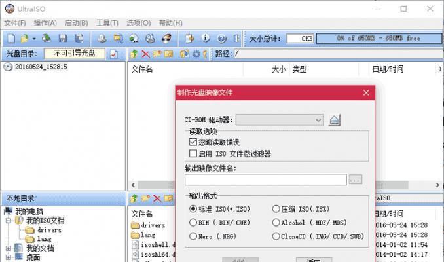
Task: Expand the arrow beside the Open icon
Action: click(x=34, y=39)
